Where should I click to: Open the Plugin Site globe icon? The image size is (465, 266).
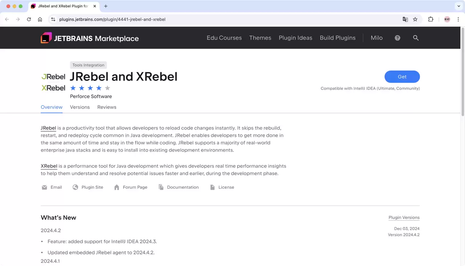point(75,187)
